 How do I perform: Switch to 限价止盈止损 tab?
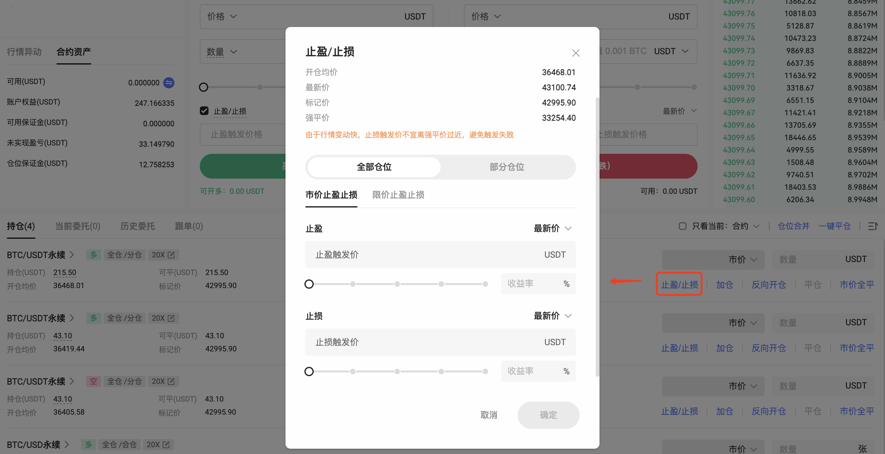(398, 195)
